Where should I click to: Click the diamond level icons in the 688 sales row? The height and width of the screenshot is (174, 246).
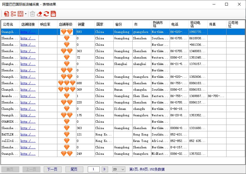coord(67,83)
